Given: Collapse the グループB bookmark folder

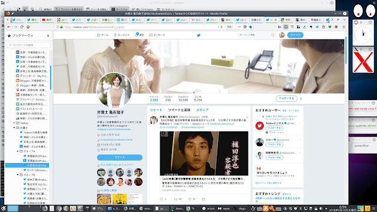Looking at the screenshot, I should point(18,175).
